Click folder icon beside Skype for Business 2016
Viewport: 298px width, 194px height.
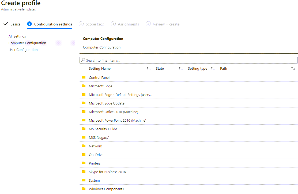84,171
